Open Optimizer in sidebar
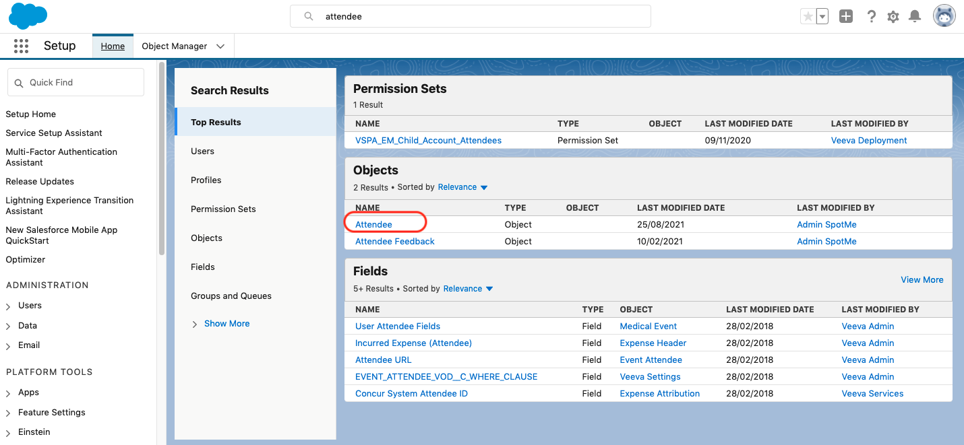Viewport: 964px width, 445px height. (26, 259)
